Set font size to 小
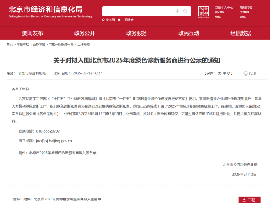 229,73
